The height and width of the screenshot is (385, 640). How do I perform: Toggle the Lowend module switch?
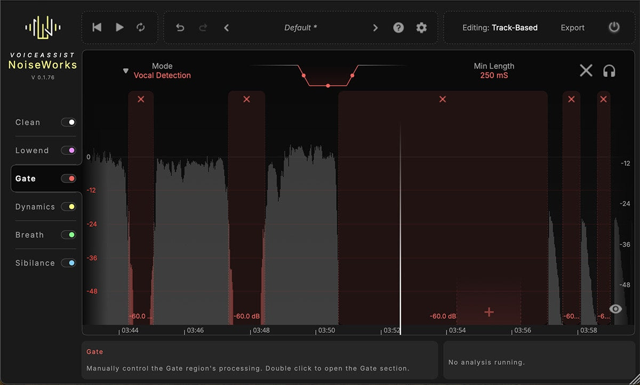[x=68, y=151]
